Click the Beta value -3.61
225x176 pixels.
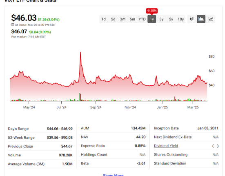pos(141,163)
